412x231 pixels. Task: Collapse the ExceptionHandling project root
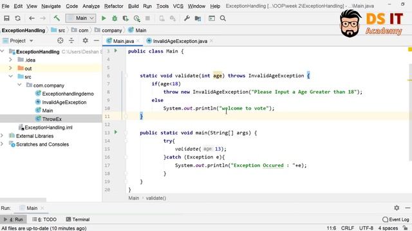point(3,51)
